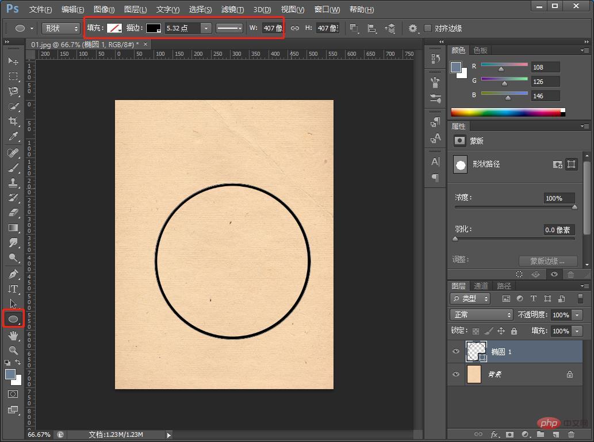Open the 形状 tool mode dropdown
The width and height of the screenshot is (594, 442).
coord(60,28)
